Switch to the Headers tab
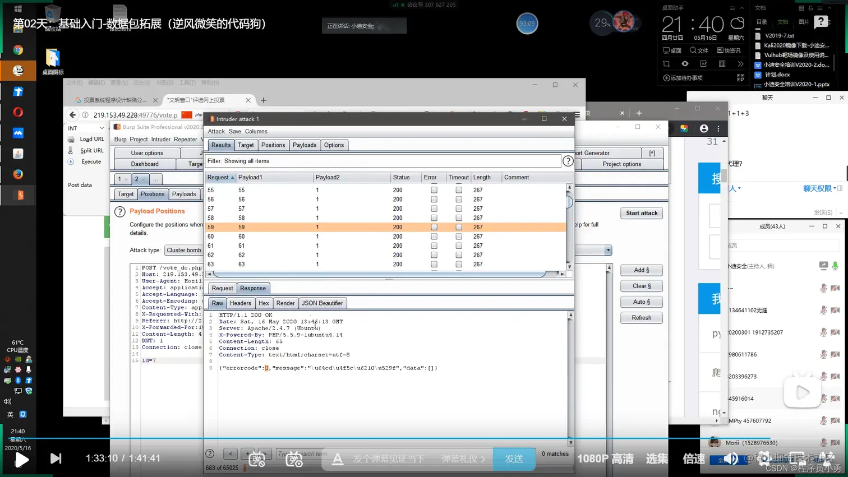Image resolution: width=848 pixels, height=477 pixels. point(240,303)
